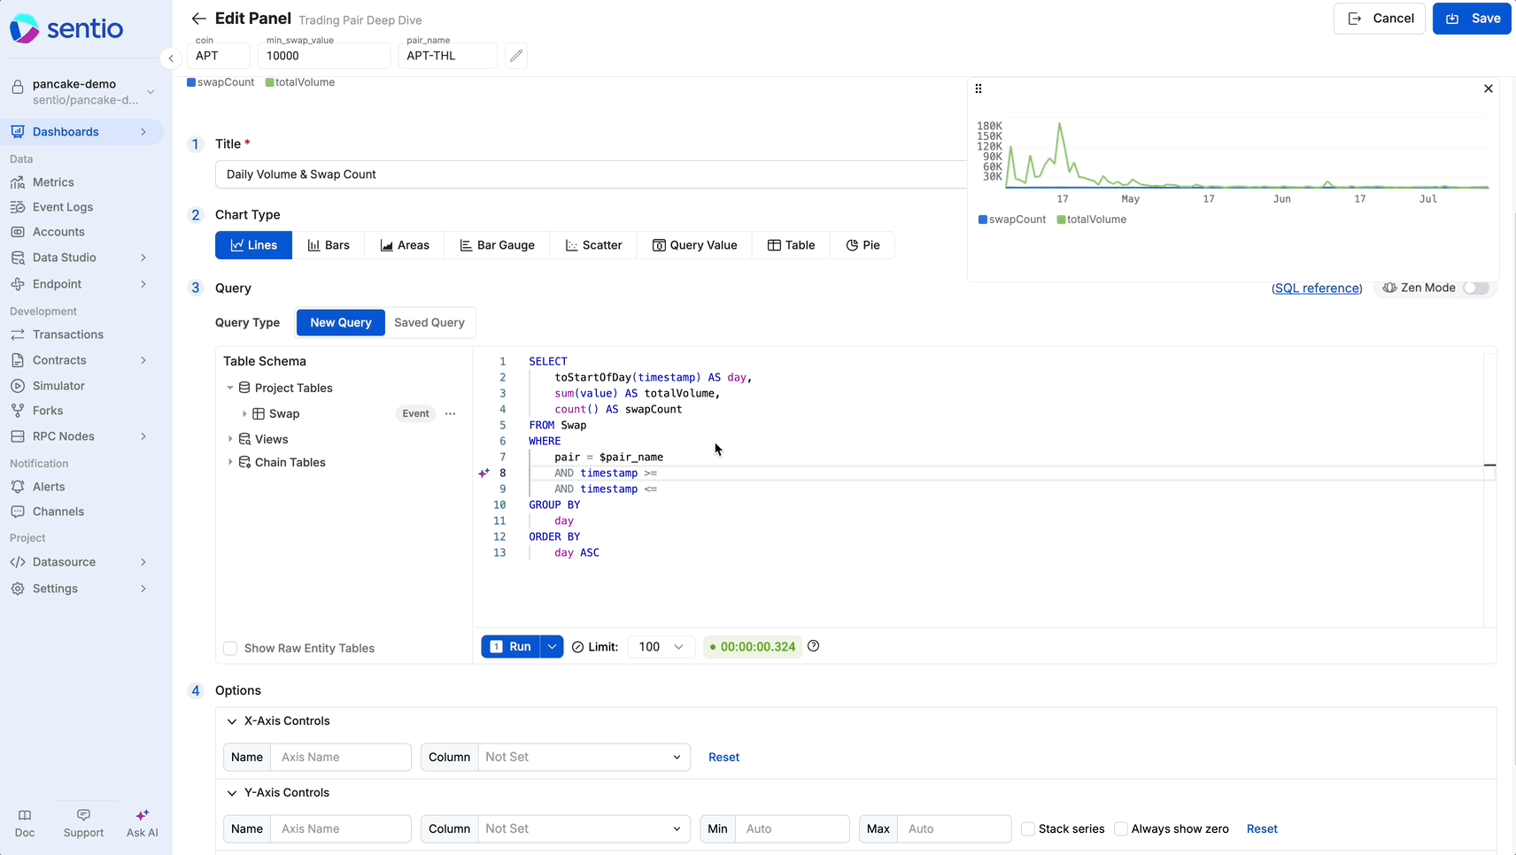Expand Settings submenu
Screen dimensions: 1516x855
143,589
